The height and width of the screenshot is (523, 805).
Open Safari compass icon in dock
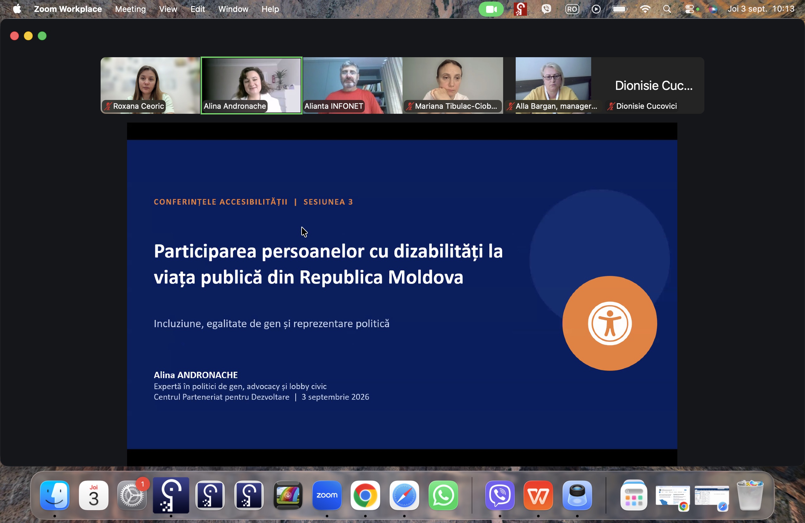[x=404, y=495]
